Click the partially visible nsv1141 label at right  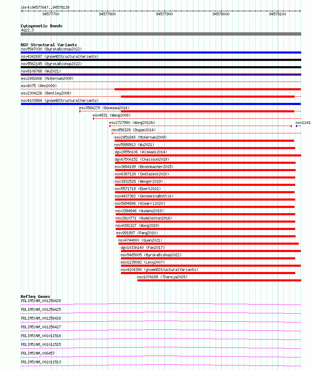303,123
